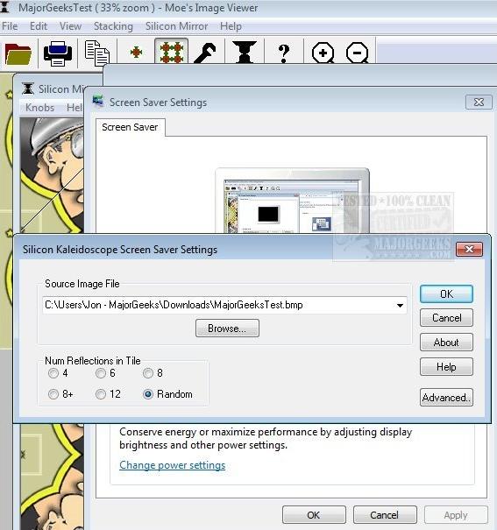The width and height of the screenshot is (497, 530).
Task: Copy image with the documents icon
Action: click(x=97, y=53)
